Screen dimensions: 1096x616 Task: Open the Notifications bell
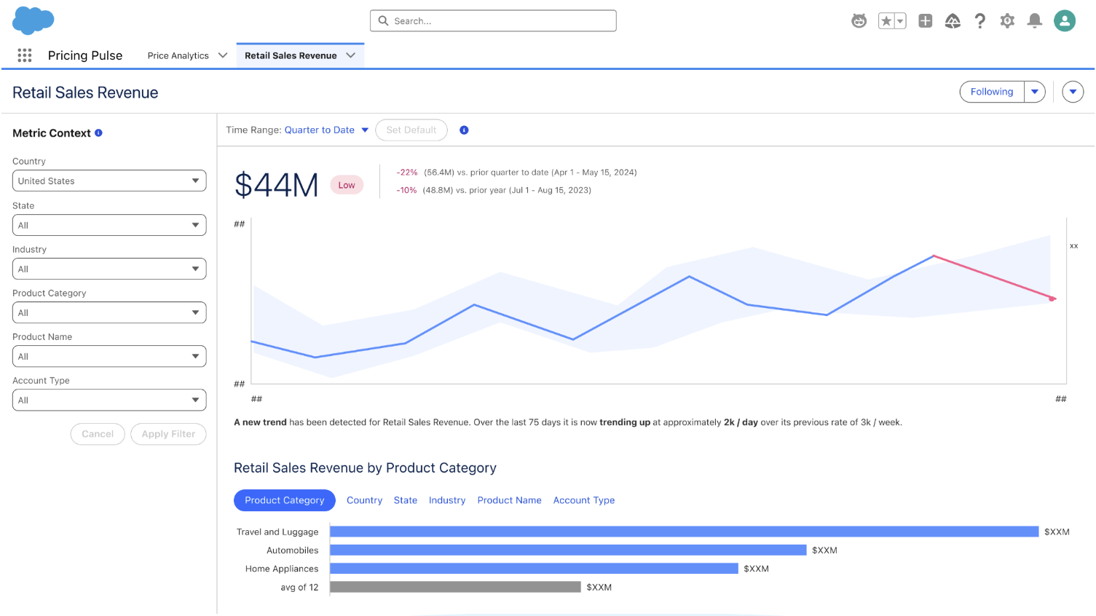(x=1034, y=21)
